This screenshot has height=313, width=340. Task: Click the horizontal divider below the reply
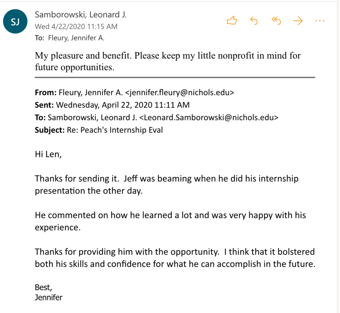click(175, 77)
